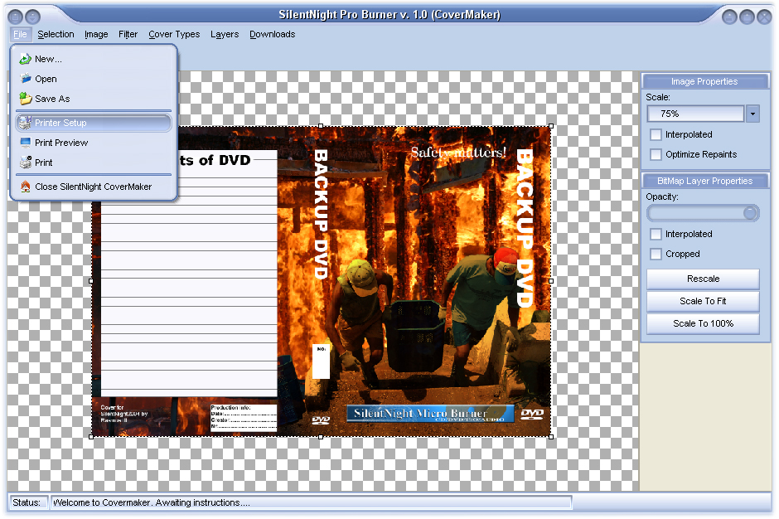Click the second round button in title bar left

coord(32,17)
